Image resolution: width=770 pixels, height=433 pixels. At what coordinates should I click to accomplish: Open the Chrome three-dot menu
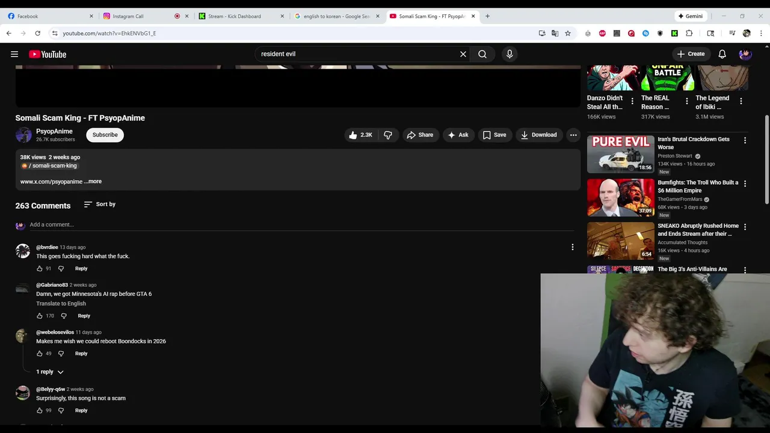tap(761, 33)
